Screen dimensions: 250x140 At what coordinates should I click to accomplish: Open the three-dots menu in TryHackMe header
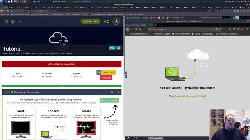tap(19, 21)
